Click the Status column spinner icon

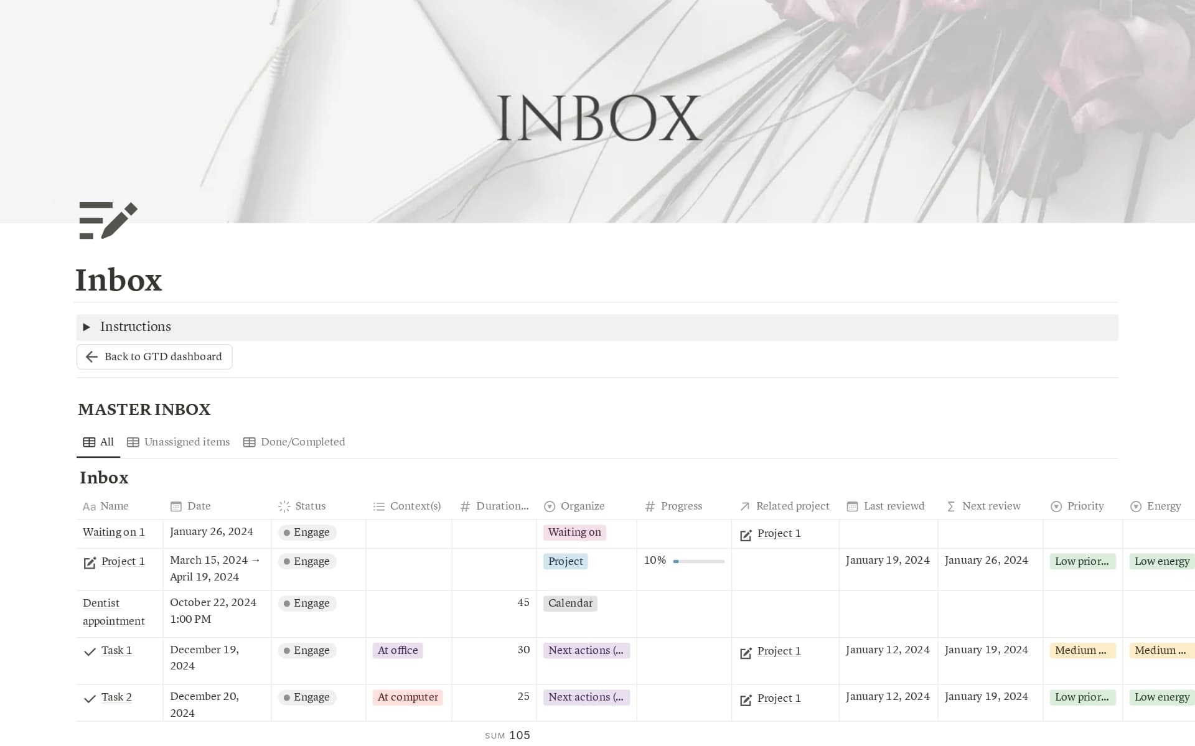[x=284, y=506]
